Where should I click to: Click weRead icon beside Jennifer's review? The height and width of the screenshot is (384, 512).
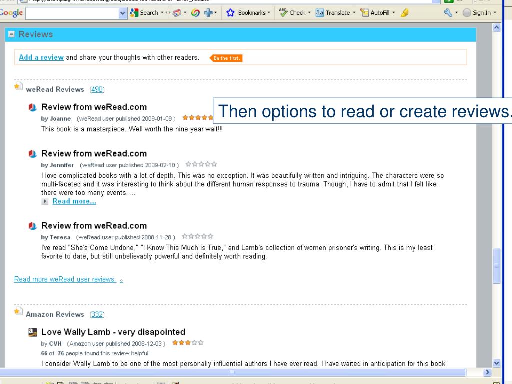click(x=32, y=154)
